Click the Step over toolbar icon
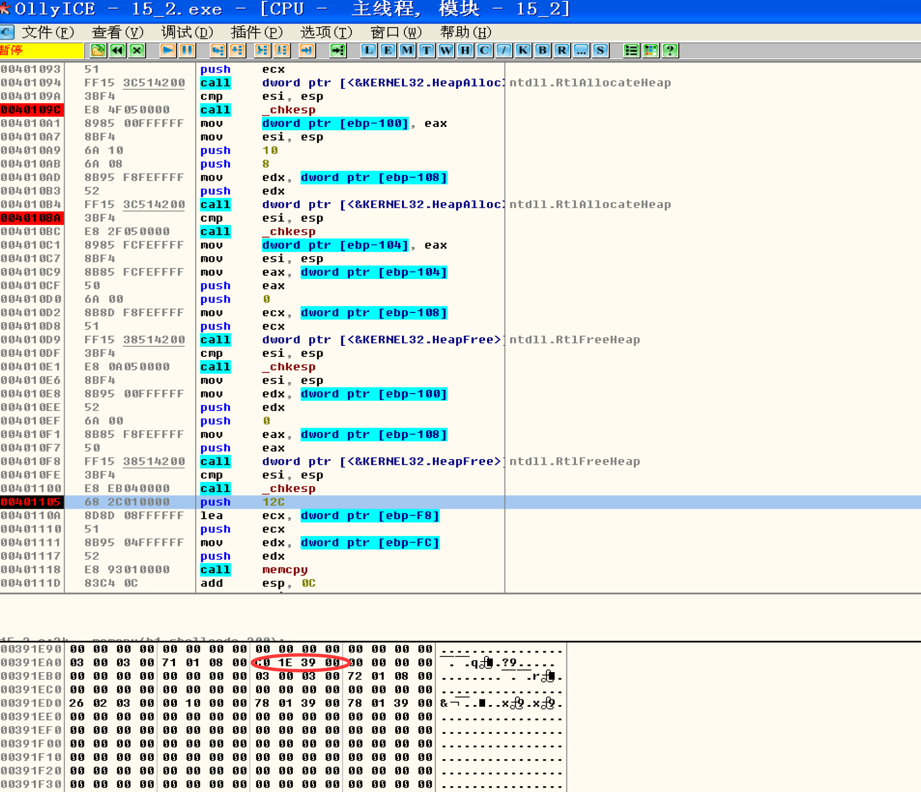 point(238,51)
